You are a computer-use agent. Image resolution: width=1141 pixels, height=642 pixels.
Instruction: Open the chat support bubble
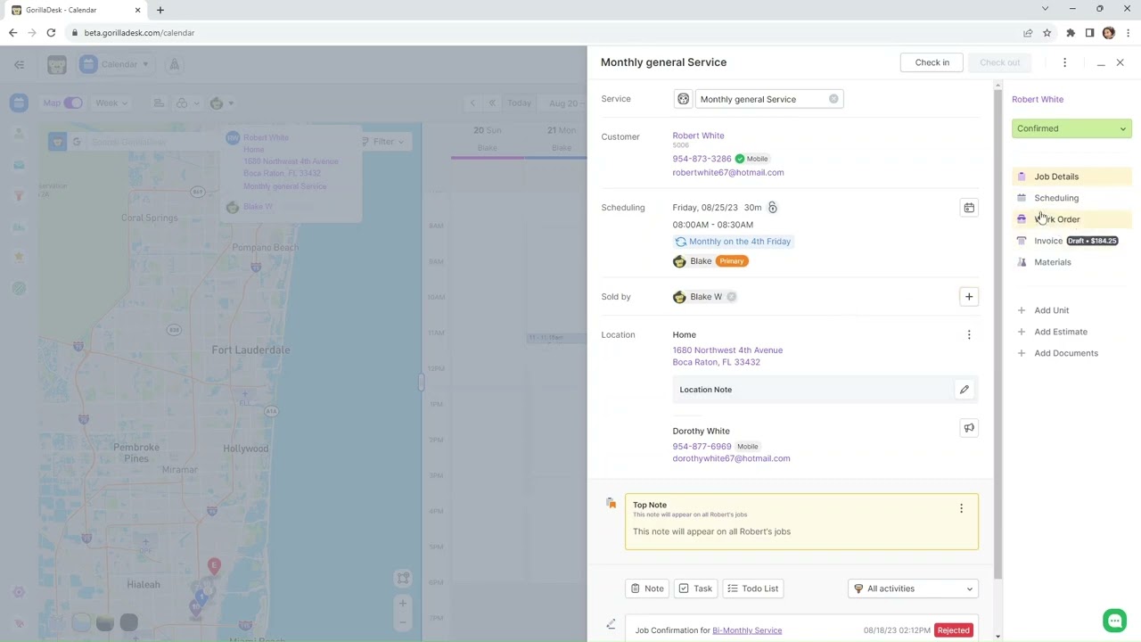pos(1114,620)
